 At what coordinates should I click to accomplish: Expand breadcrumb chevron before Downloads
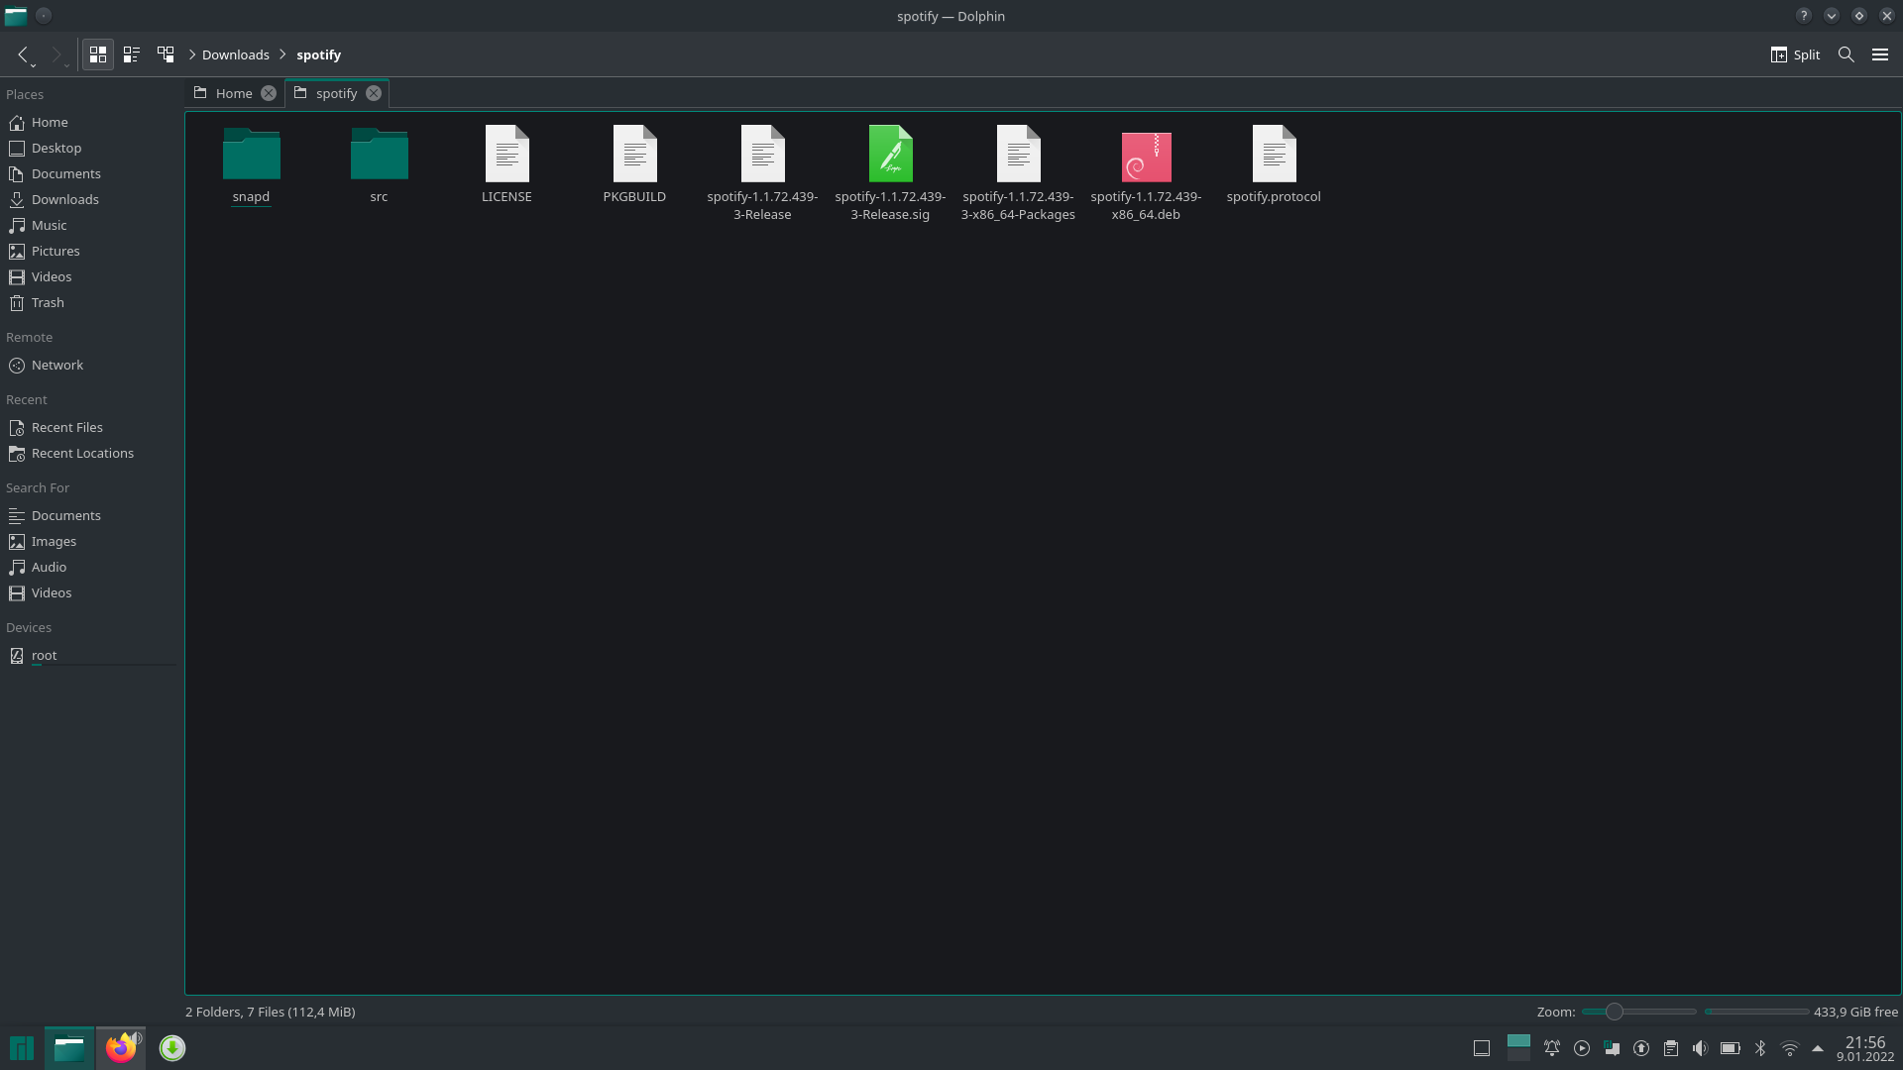(192, 54)
